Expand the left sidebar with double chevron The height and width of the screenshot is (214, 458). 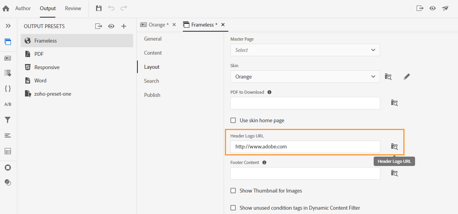click(x=8, y=26)
